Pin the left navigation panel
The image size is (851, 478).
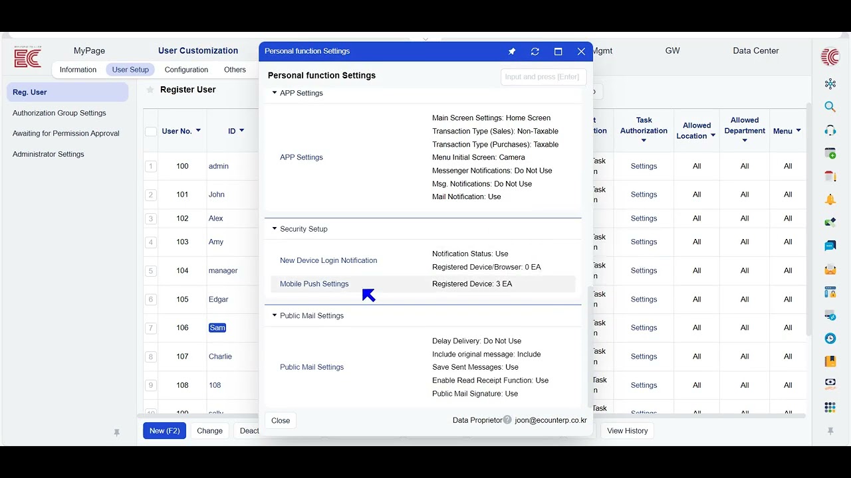(117, 432)
